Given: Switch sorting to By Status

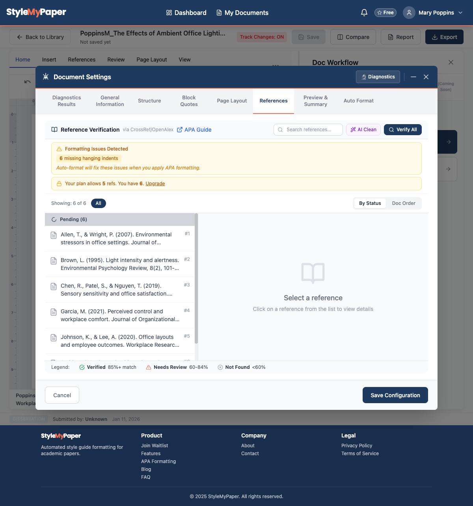Looking at the screenshot, I should point(370,203).
